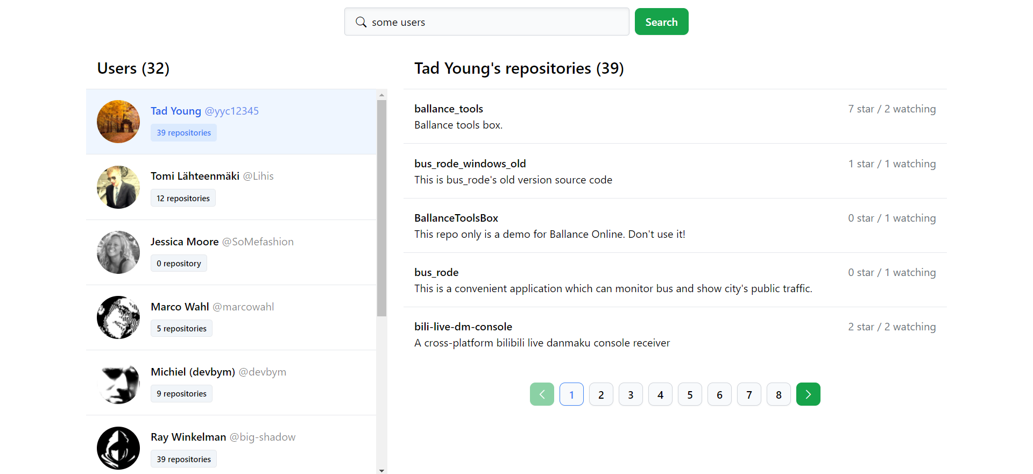Click the user list scrollbar
Image resolution: width=1033 pixels, height=474 pixels.
pyautogui.click(x=381, y=204)
